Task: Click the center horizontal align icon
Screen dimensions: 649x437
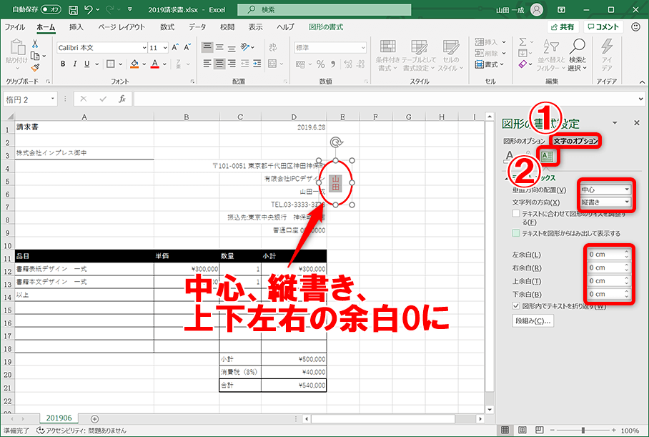Action: pos(219,64)
